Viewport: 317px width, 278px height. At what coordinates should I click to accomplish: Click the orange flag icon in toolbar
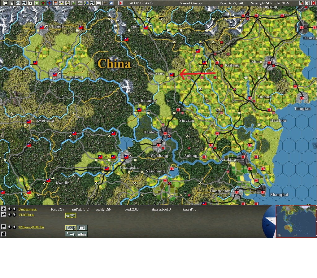coord(55,3)
